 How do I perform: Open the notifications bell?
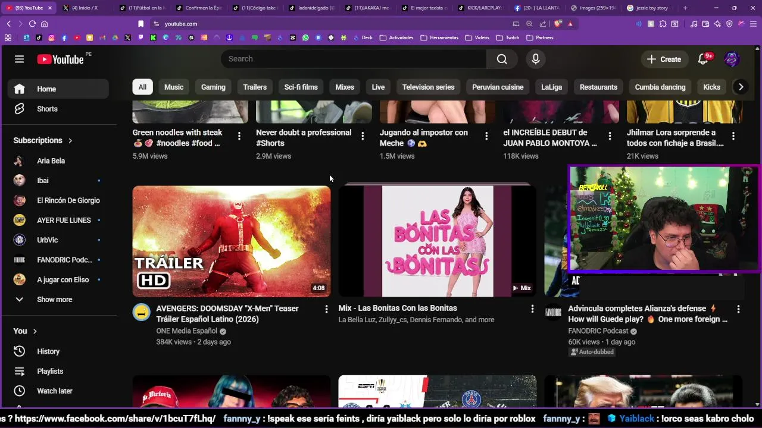click(x=703, y=59)
